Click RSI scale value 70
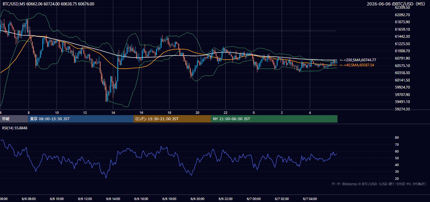The height and width of the screenshot is (202, 430). (397, 144)
